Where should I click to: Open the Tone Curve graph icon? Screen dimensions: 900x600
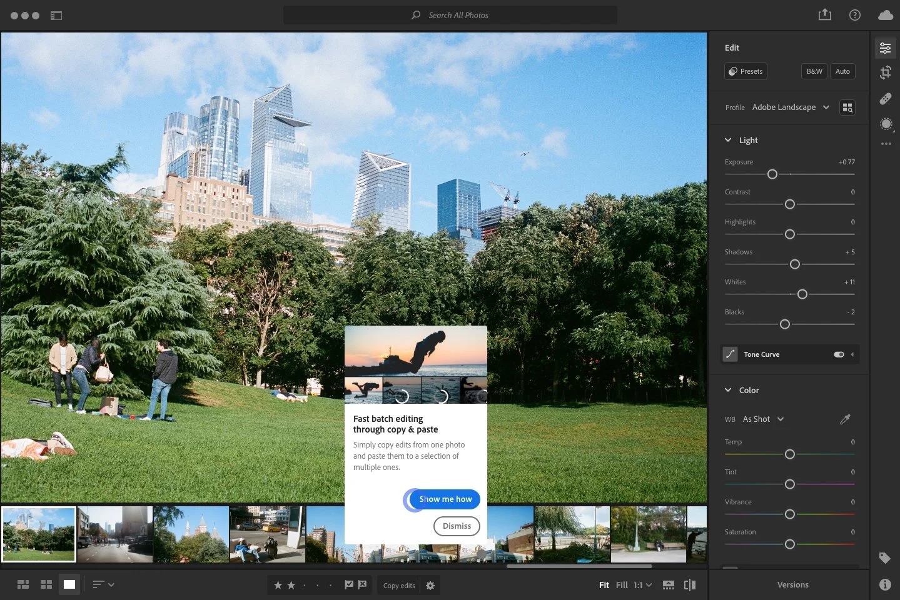[730, 354]
